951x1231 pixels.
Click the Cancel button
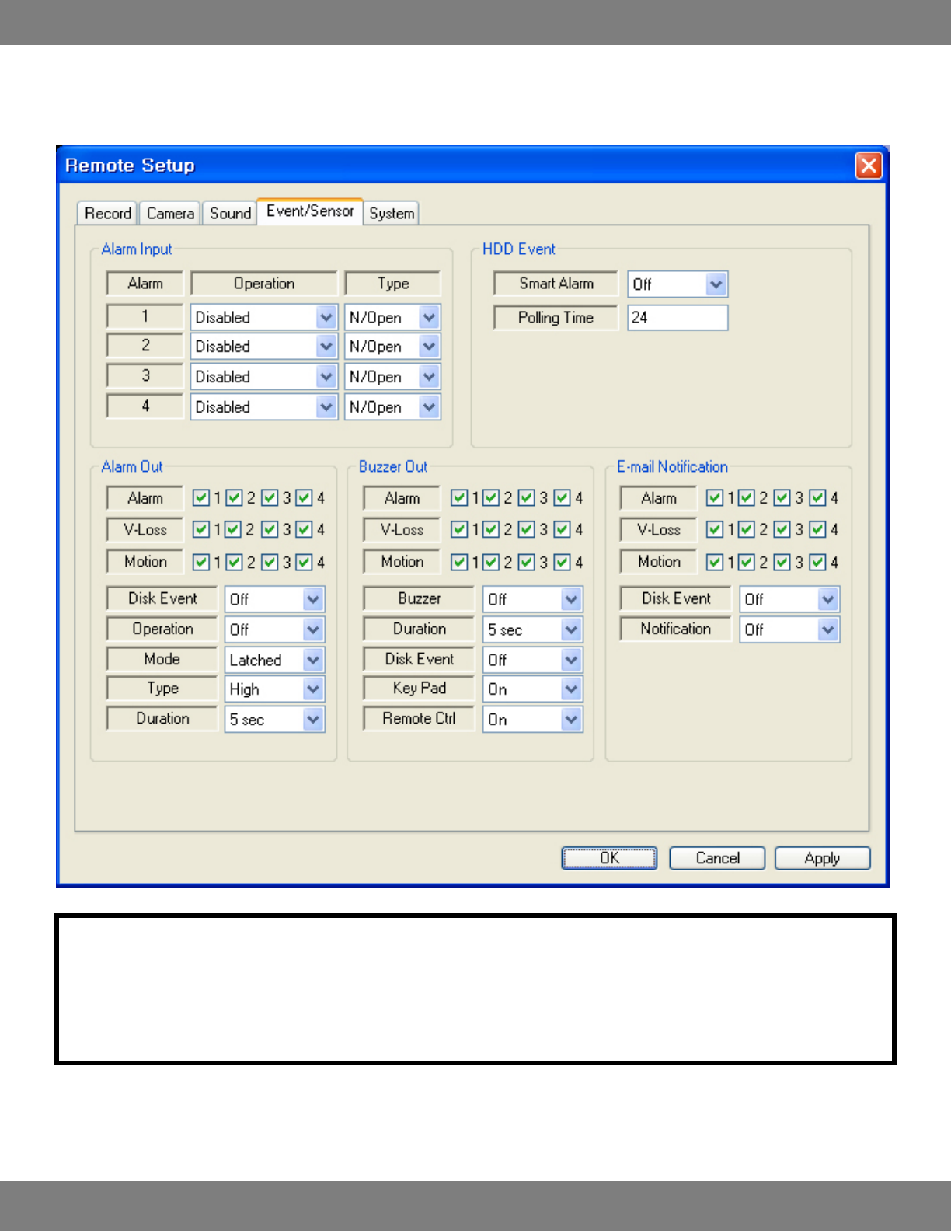pos(717,858)
